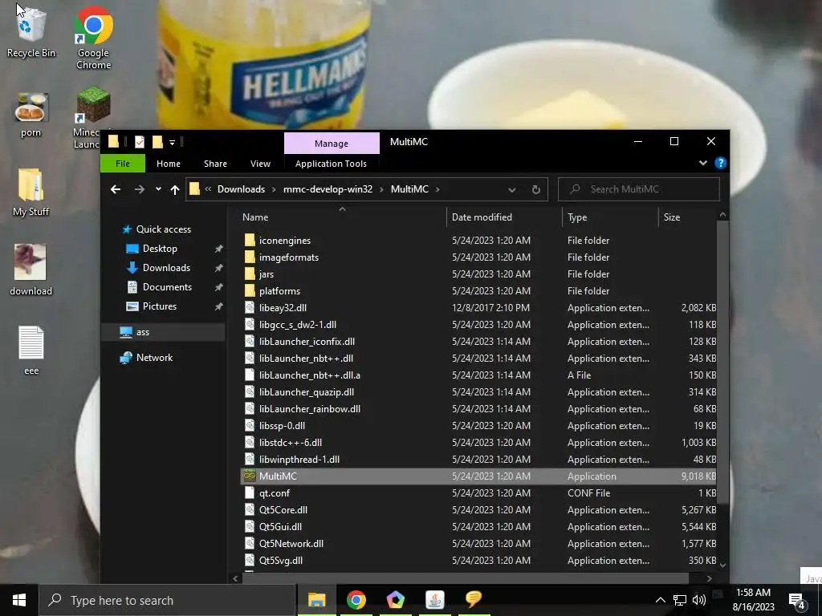The height and width of the screenshot is (616, 822).
Task: Click the New folder icon in quick access toolbar
Action: (157, 142)
